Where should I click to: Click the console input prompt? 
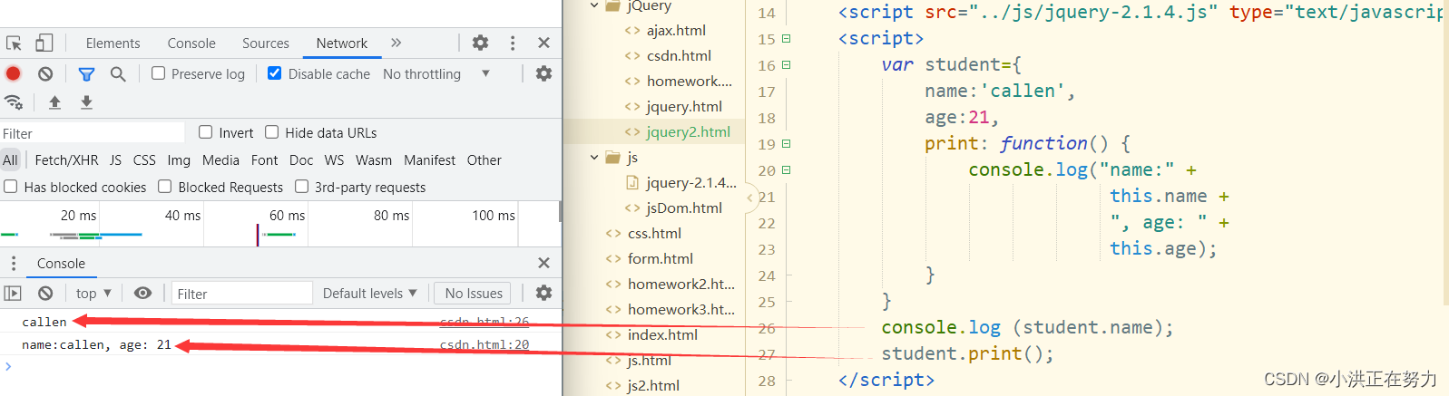click(x=281, y=366)
